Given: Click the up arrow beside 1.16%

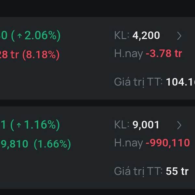Looking at the screenshot, I should coord(19,125).
